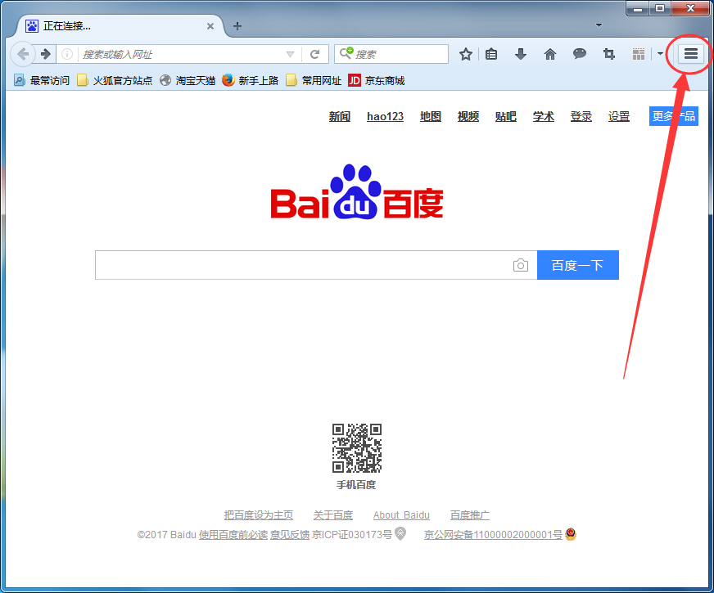Click the chat bubble toolbar icon
Image resolution: width=714 pixels, height=593 pixels.
(x=579, y=54)
